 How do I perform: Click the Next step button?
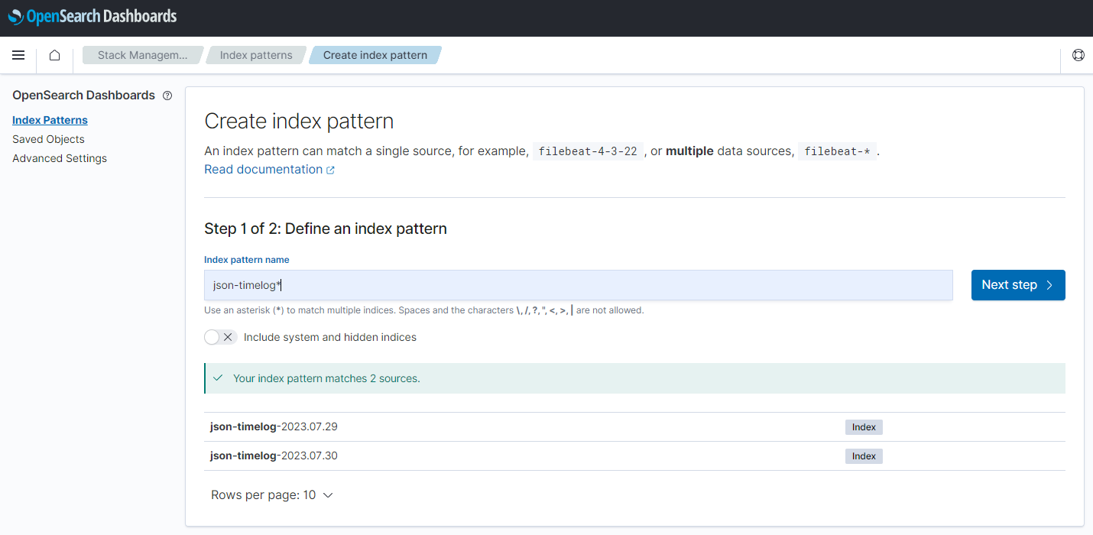(x=1018, y=285)
